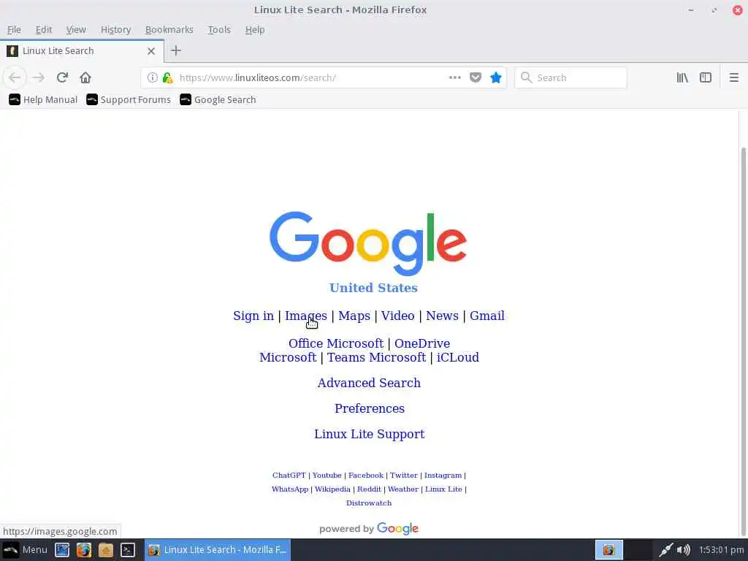Open the taskbar Menu button

[25, 549]
